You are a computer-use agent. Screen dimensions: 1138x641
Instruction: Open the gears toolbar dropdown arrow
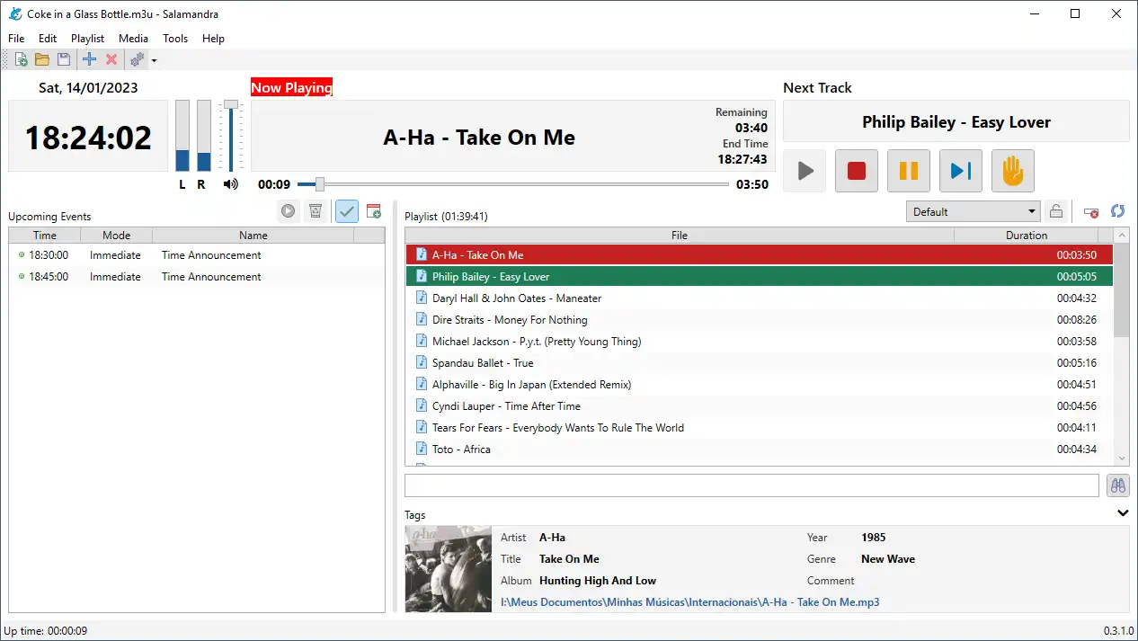[x=154, y=61]
